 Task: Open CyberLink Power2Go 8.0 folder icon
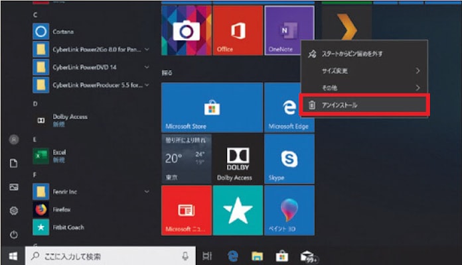[x=40, y=50]
